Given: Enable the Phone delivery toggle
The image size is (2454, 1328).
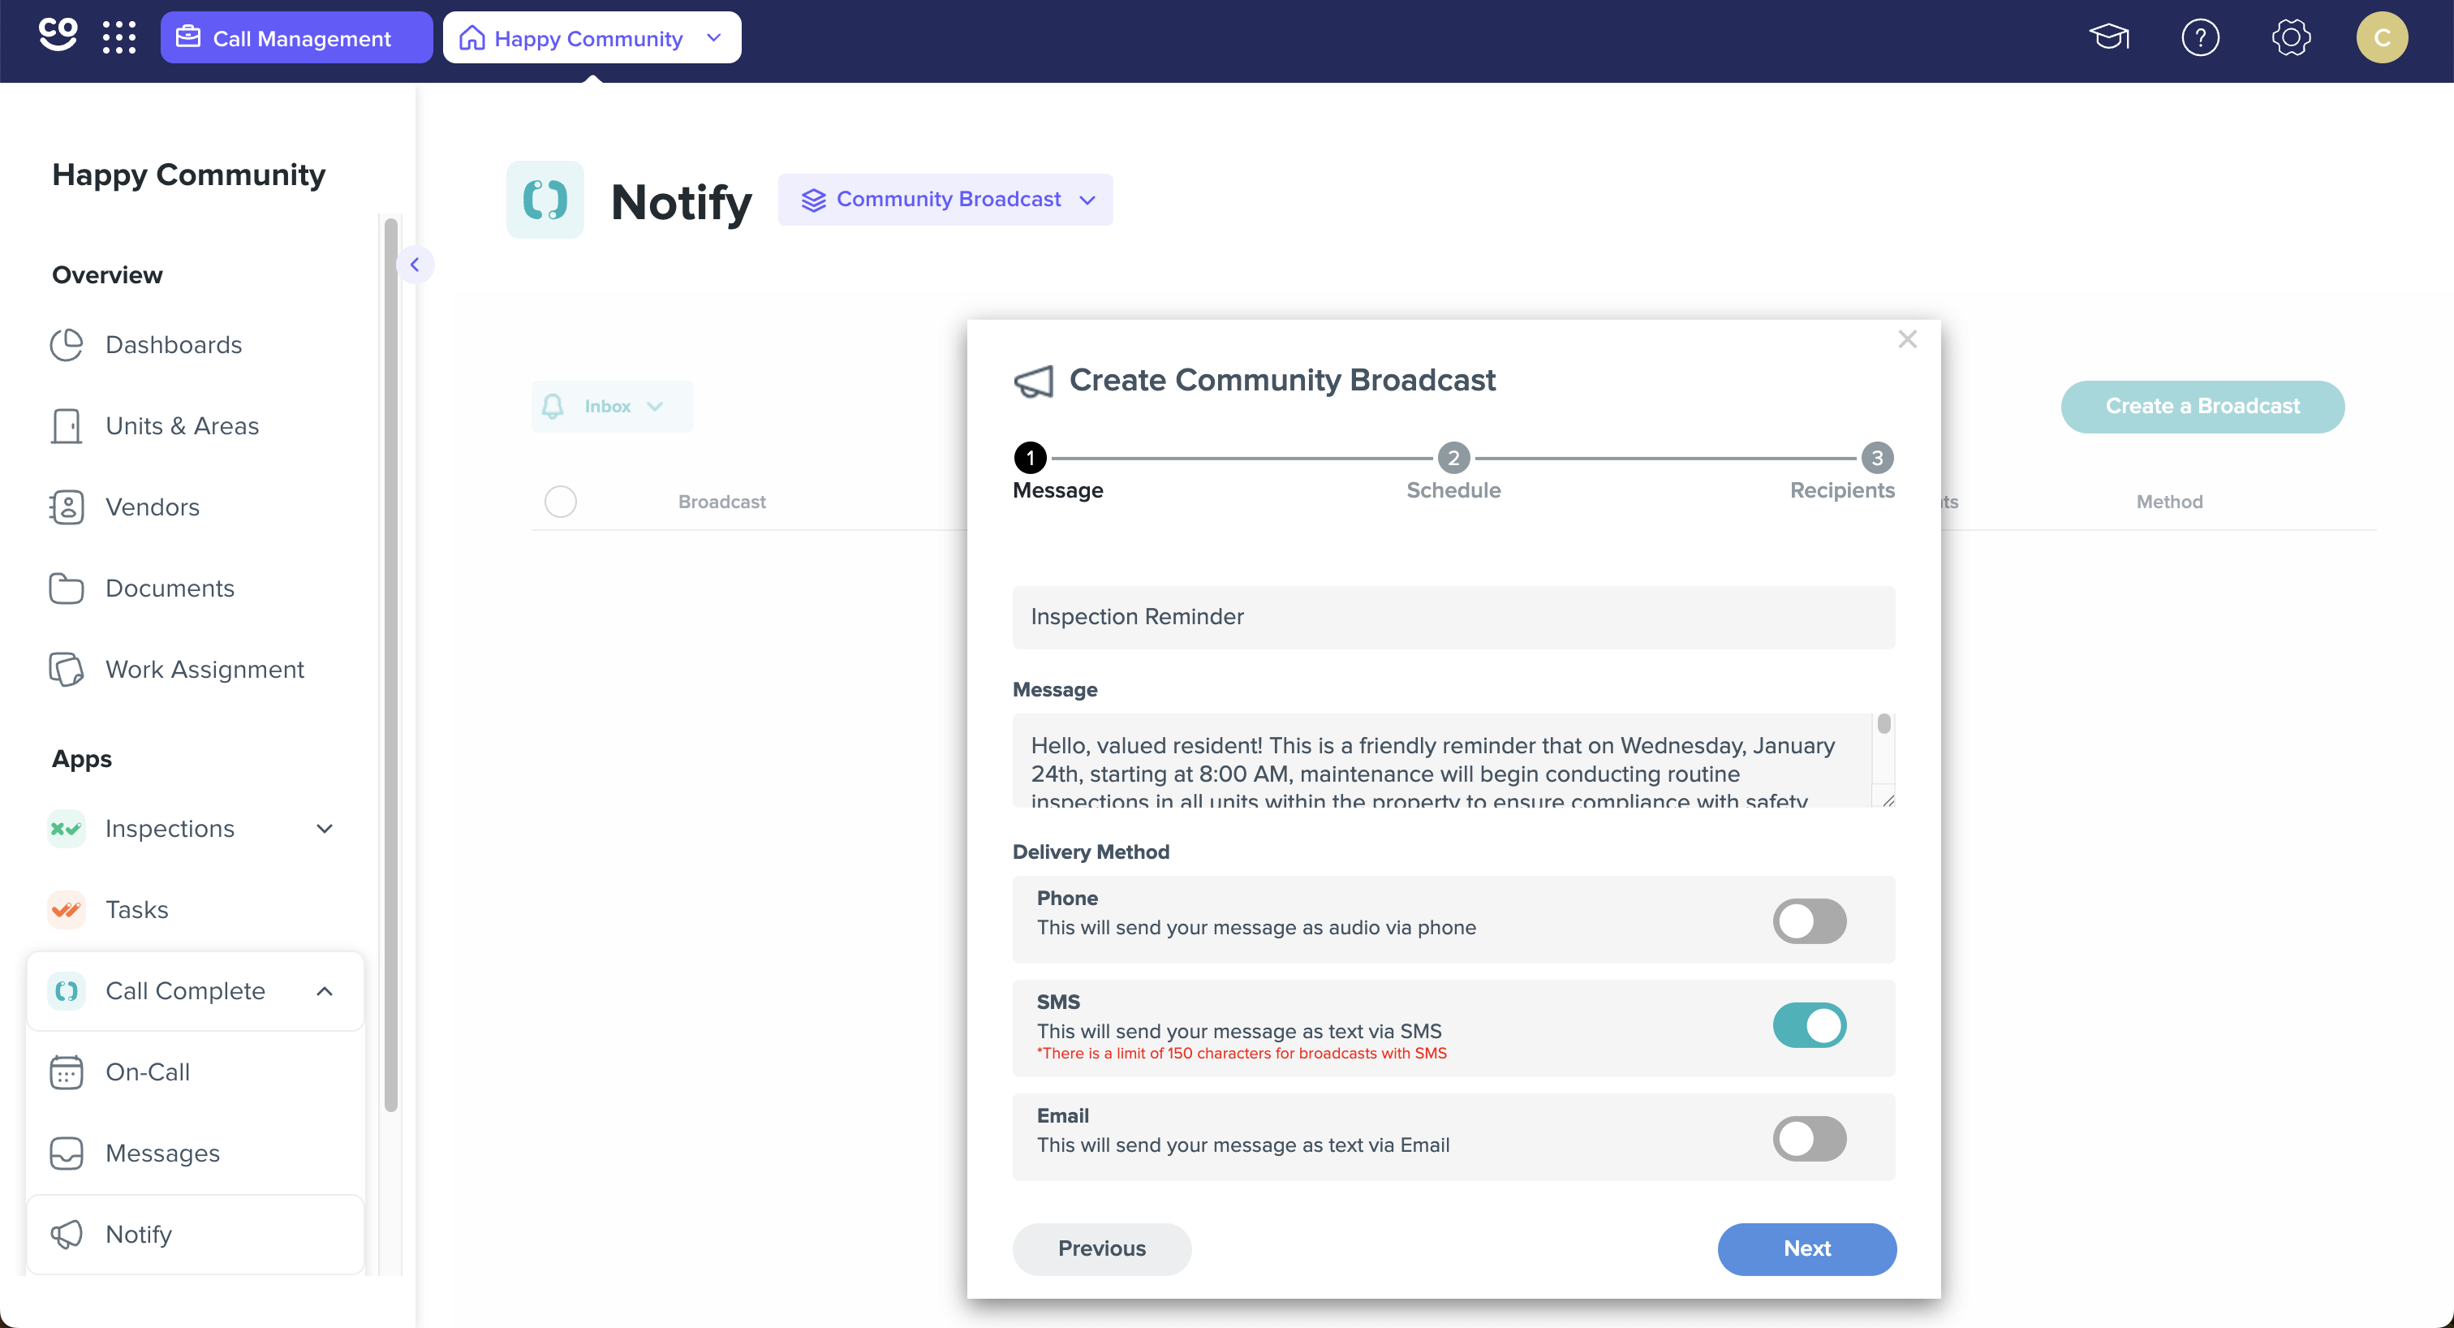Looking at the screenshot, I should point(1809,921).
